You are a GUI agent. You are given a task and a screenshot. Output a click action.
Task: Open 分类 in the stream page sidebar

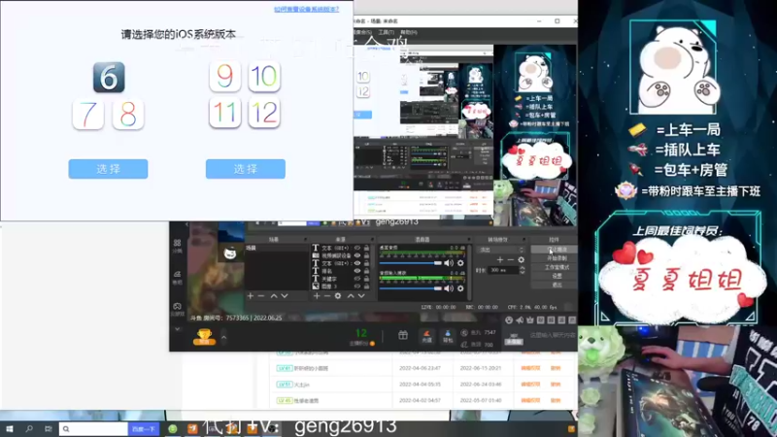178,246
